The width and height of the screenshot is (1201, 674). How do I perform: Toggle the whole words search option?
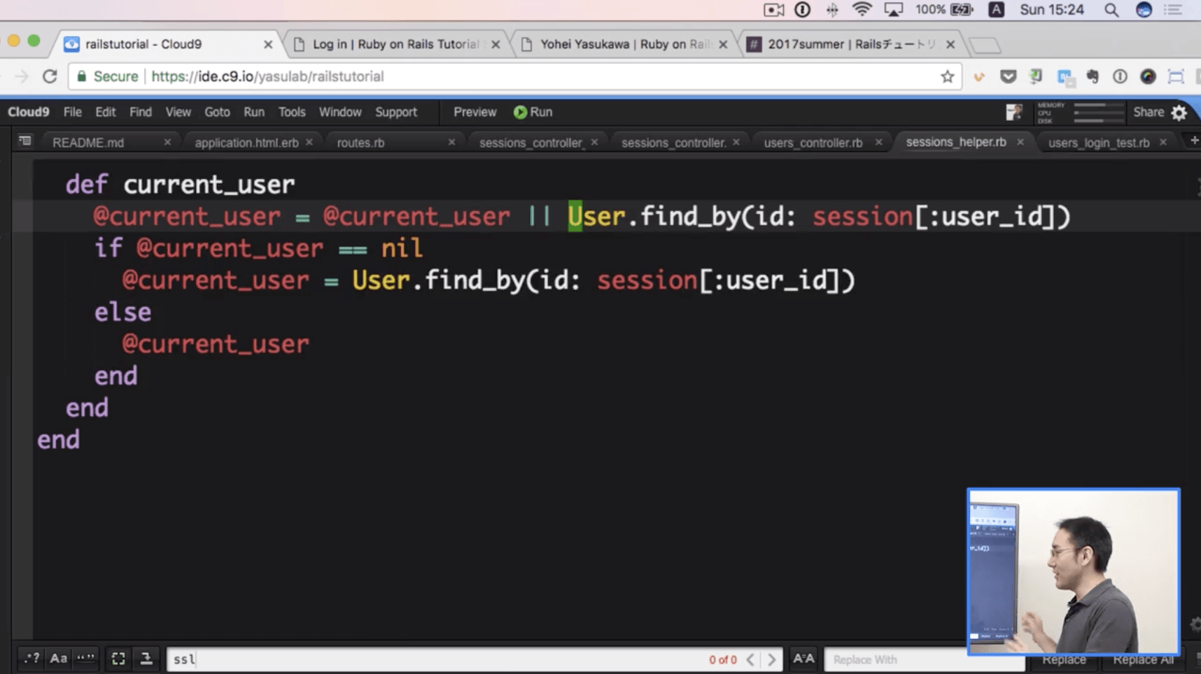(86, 659)
